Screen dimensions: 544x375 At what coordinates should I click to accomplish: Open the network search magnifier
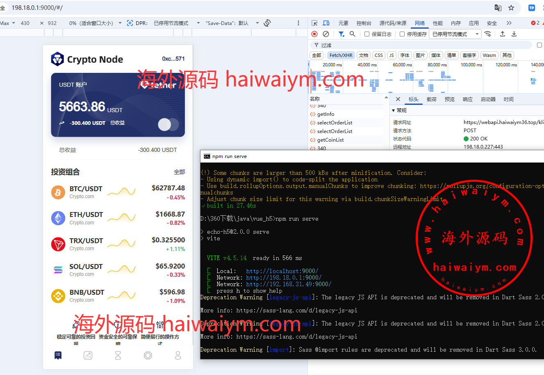click(x=353, y=34)
